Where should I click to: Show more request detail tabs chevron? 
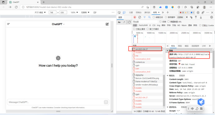click(x=210, y=46)
